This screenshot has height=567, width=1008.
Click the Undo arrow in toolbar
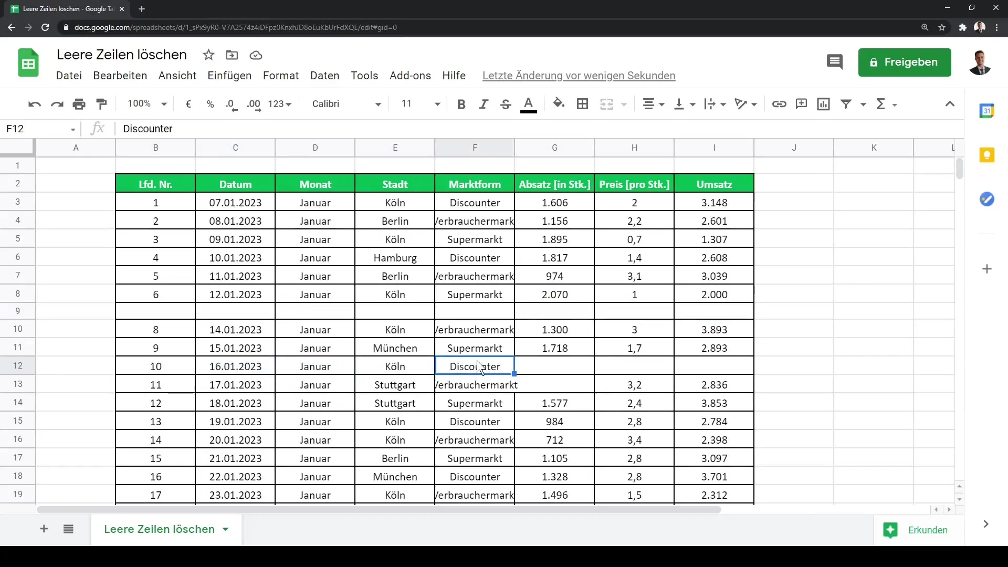(x=35, y=104)
